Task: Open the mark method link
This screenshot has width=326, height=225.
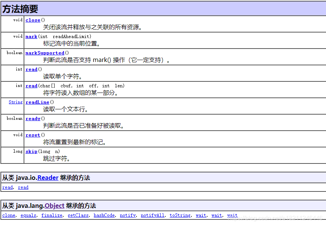Action: pos(31,37)
